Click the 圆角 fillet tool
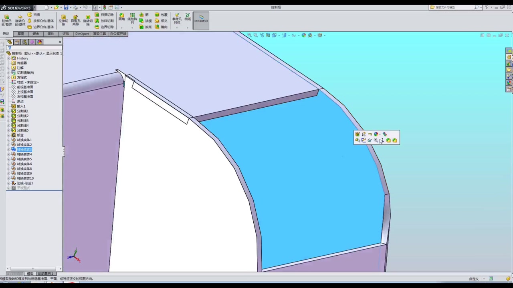The image size is (513, 288). [121, 17]
